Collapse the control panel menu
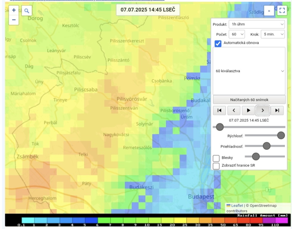The height and width of the screenshot is (229, 292). 269,11
